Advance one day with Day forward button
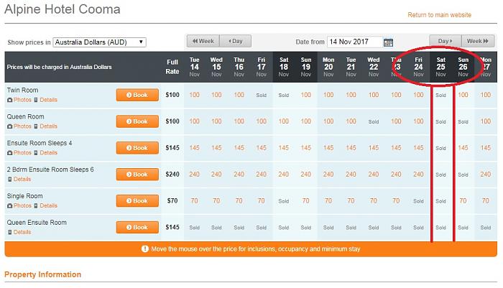 point(446,41)
